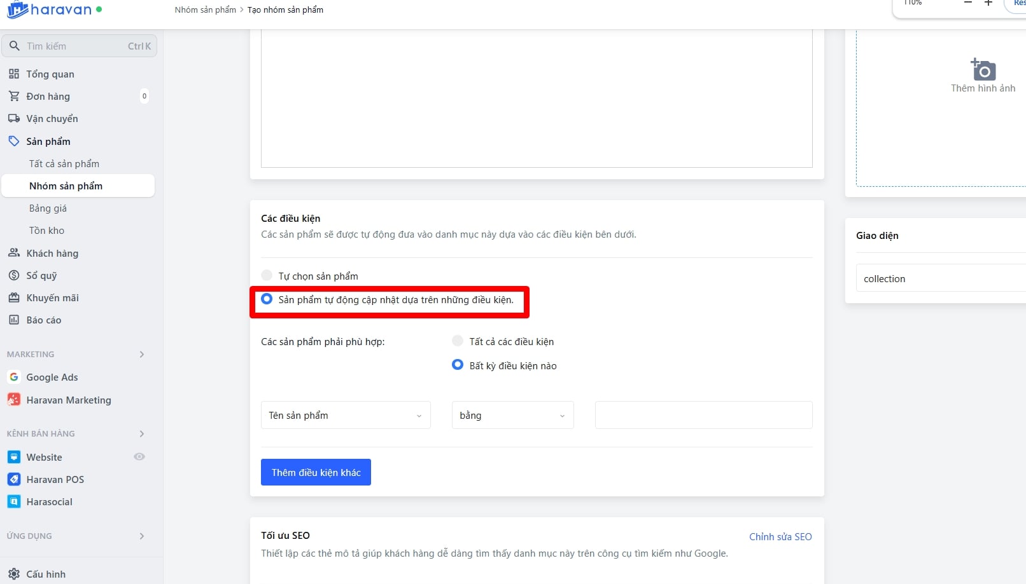The height and width of the screenshot is (584, 1026).
Task: Click Thêm điều kiện khác button
Action: 316,472
